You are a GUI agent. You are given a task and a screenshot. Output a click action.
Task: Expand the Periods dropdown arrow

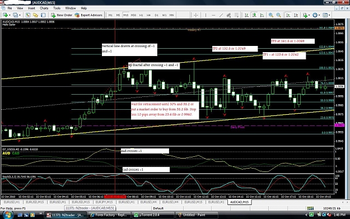(319, 15)
